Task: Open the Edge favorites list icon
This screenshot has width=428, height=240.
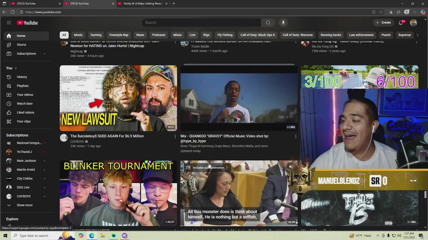Action: click(399, 12)
